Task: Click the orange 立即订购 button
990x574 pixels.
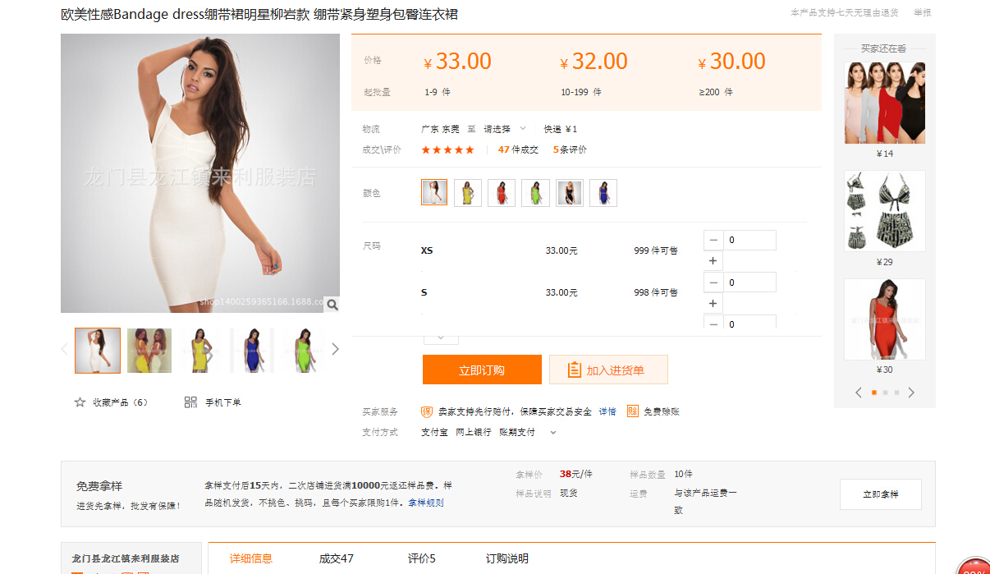Action: click(x=482, y=370)
